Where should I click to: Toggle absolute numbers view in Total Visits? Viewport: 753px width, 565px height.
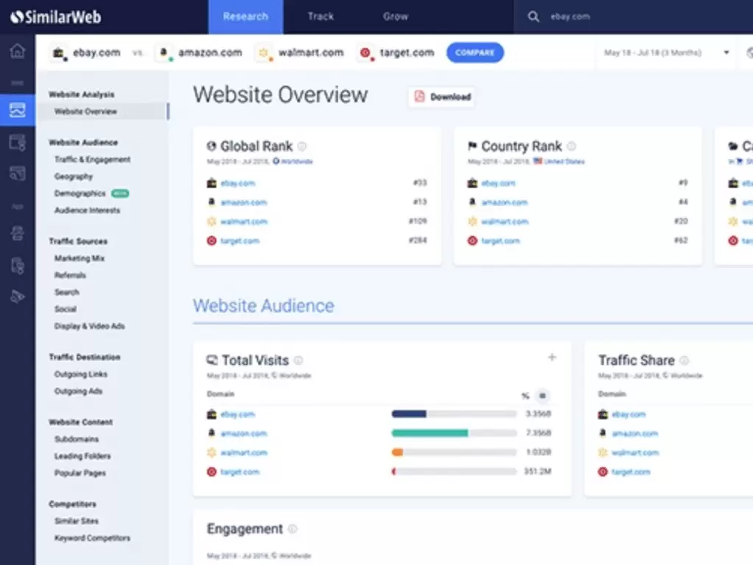[543, 395]
